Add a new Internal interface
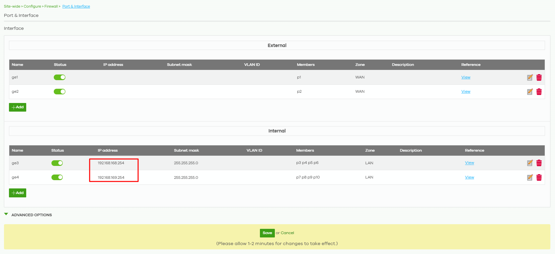 [18, 193]
